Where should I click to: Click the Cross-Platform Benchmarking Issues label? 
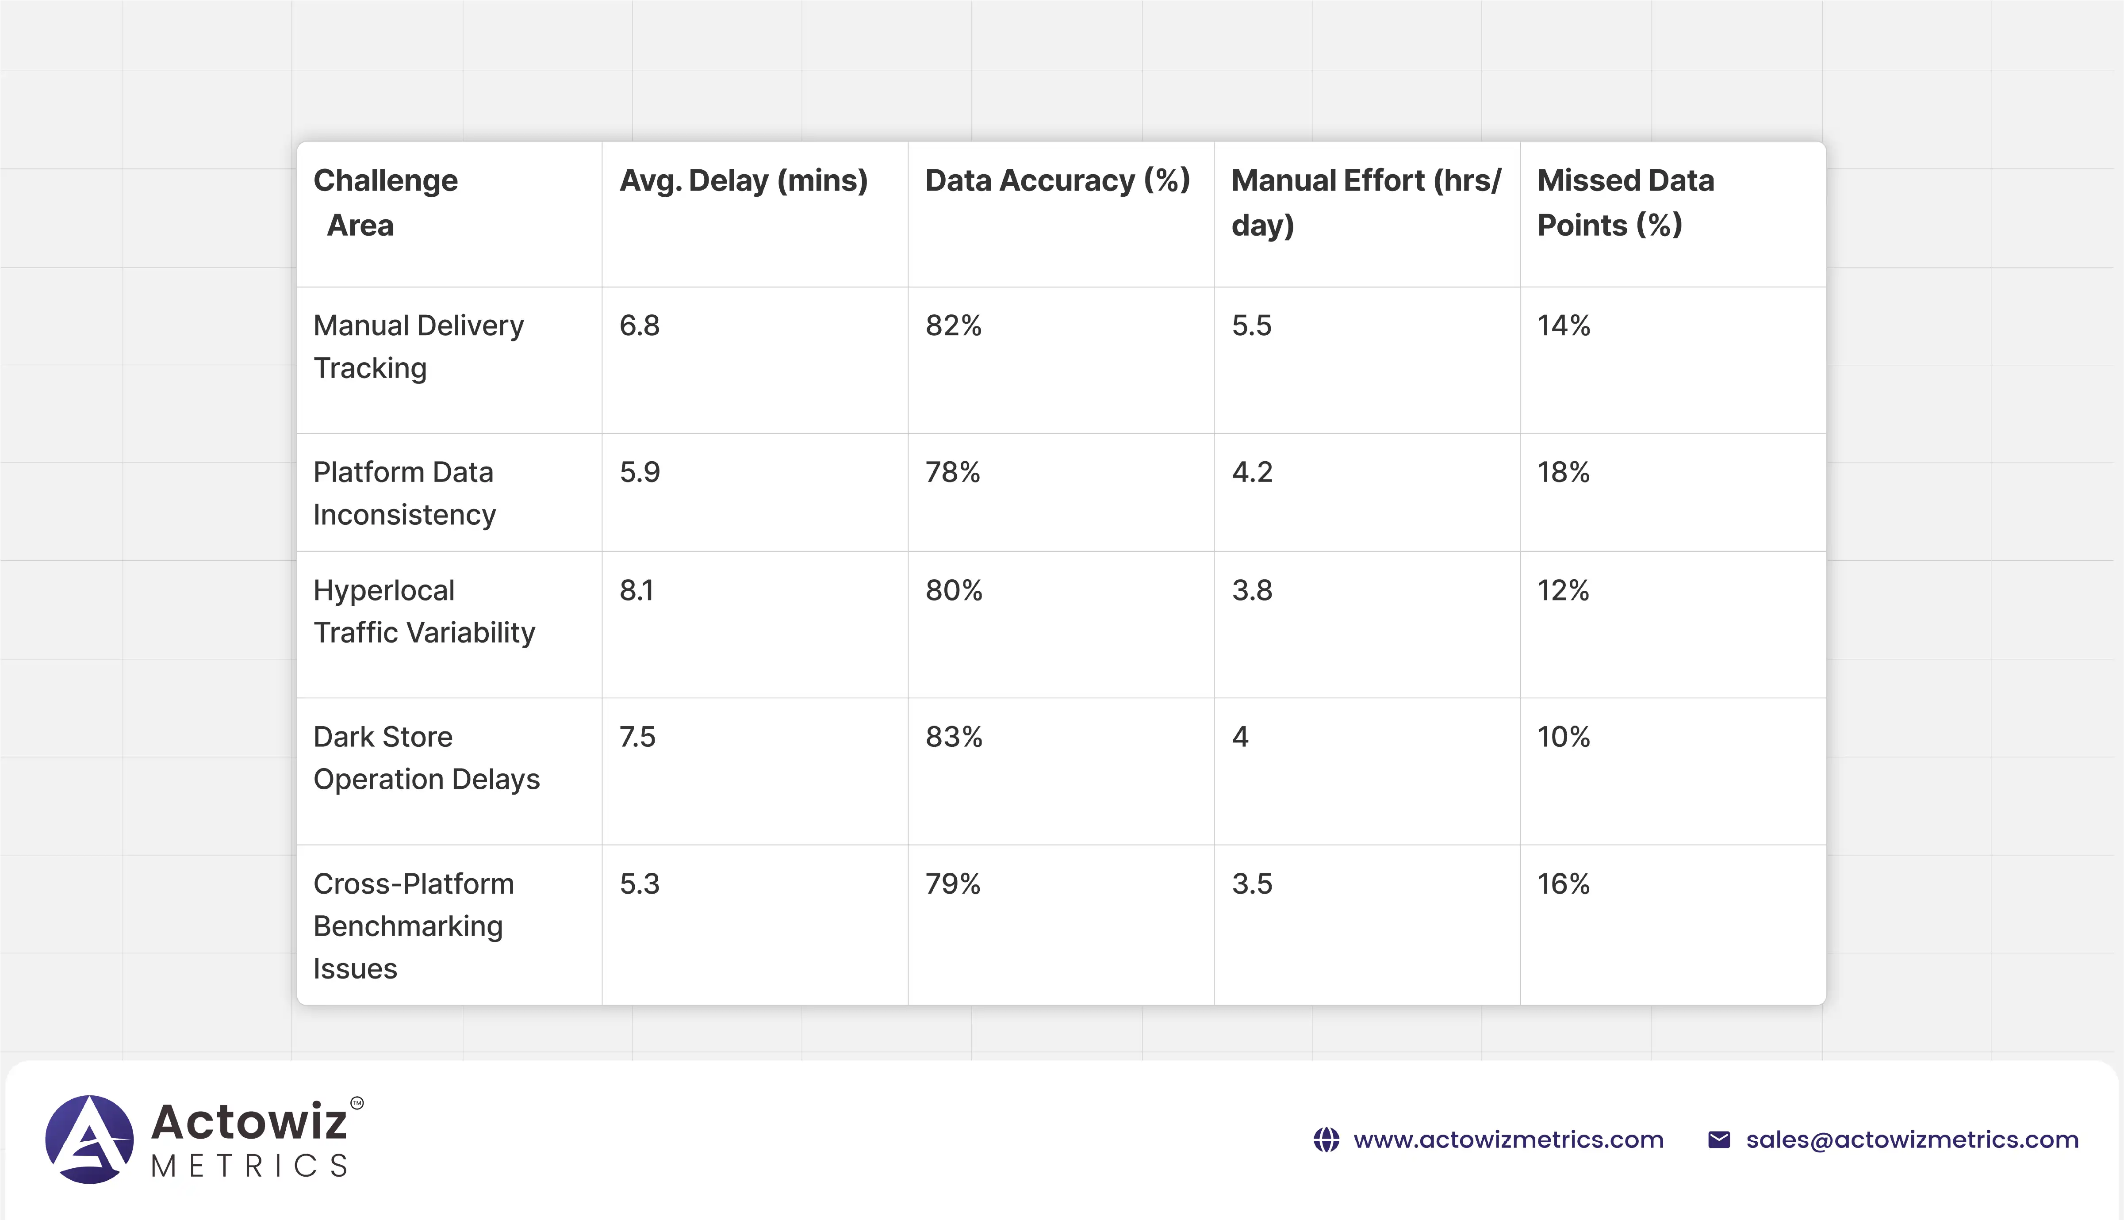(x=413, y=926)
